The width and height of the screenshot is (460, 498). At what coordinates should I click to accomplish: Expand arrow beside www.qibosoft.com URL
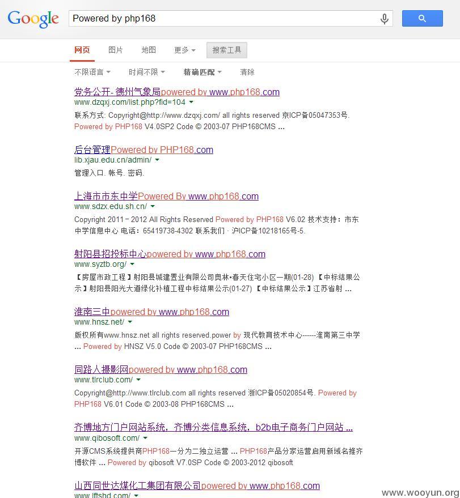pyautogui.click(x=145, y=438)
